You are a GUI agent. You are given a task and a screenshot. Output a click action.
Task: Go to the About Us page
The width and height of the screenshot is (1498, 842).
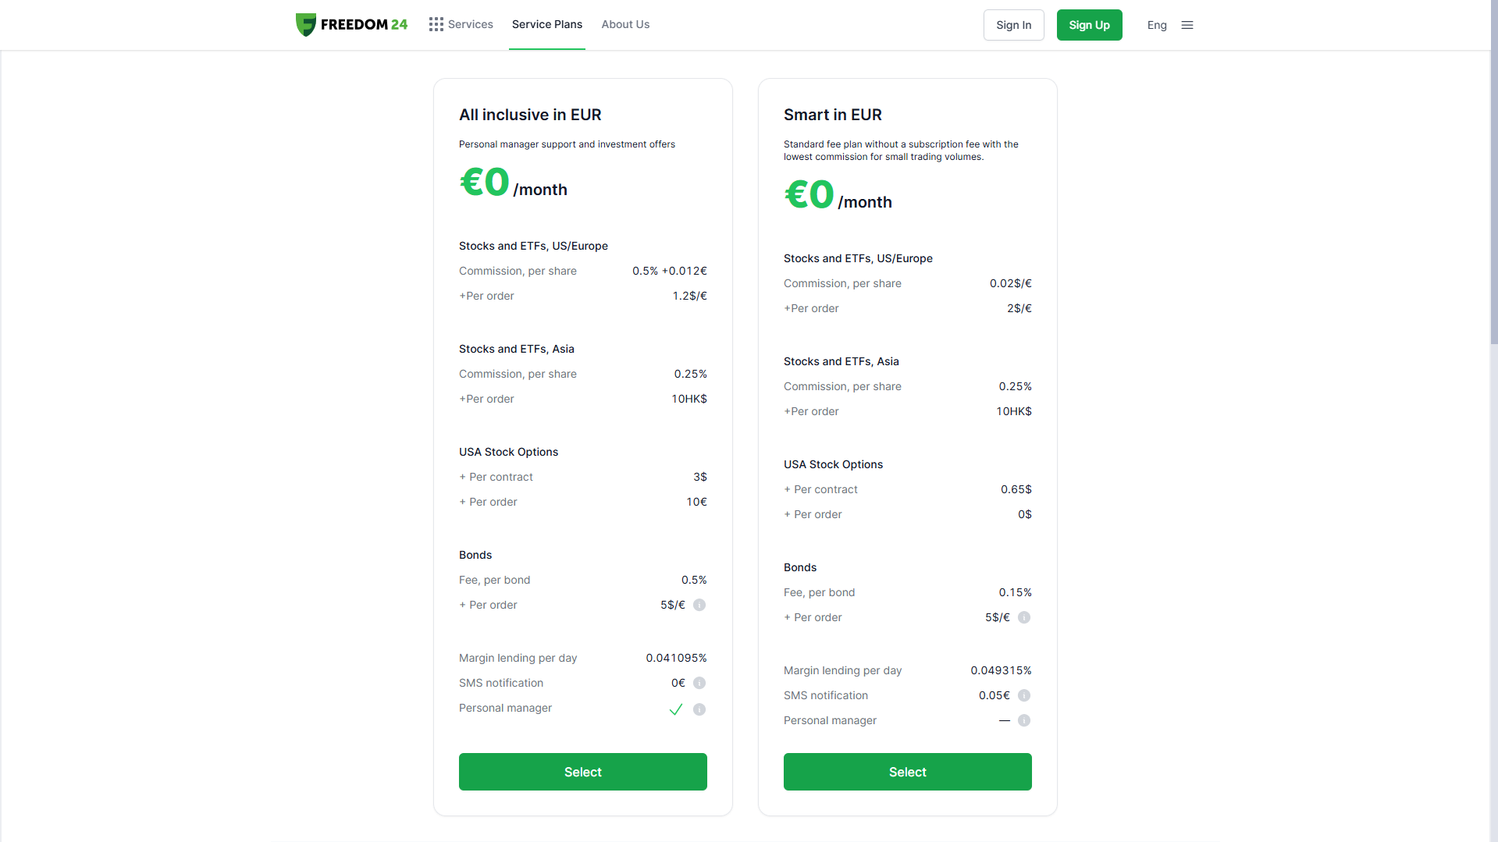(x=625, y=25)
